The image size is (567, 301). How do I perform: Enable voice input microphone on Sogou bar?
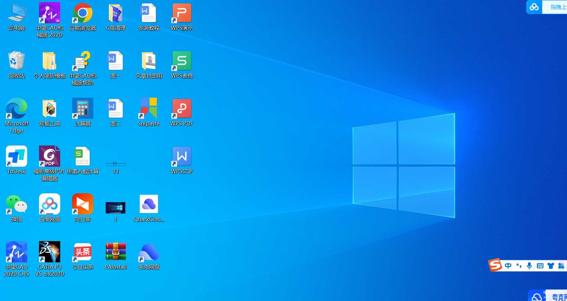coord(529,266)
